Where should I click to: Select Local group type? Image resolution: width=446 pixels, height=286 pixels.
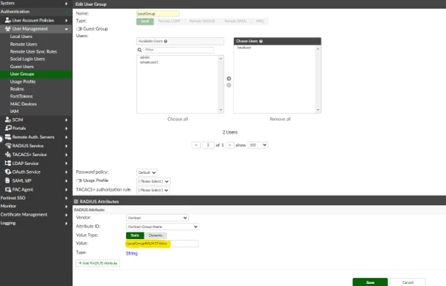coord(145,22)
